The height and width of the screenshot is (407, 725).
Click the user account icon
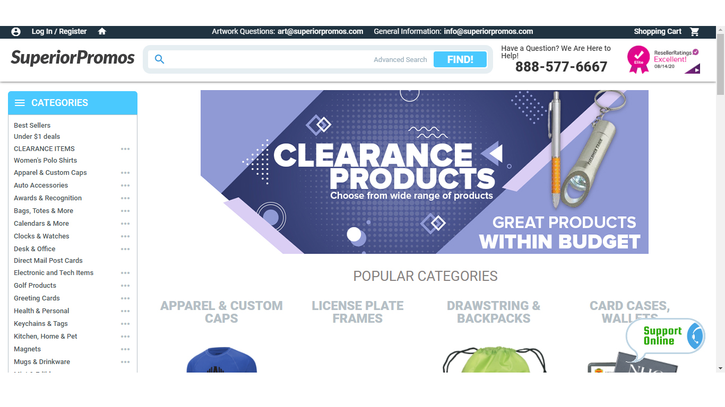pos(16,32)
